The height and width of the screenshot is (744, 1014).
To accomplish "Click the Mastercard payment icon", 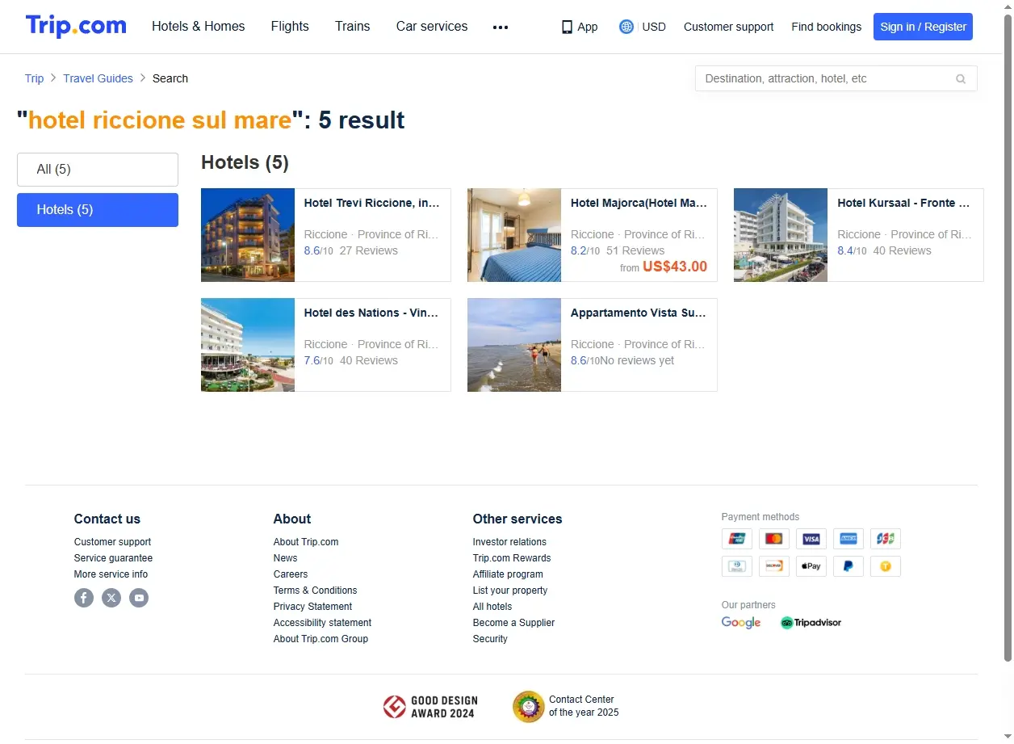I will pyautogui.click(x=774, y=539).
